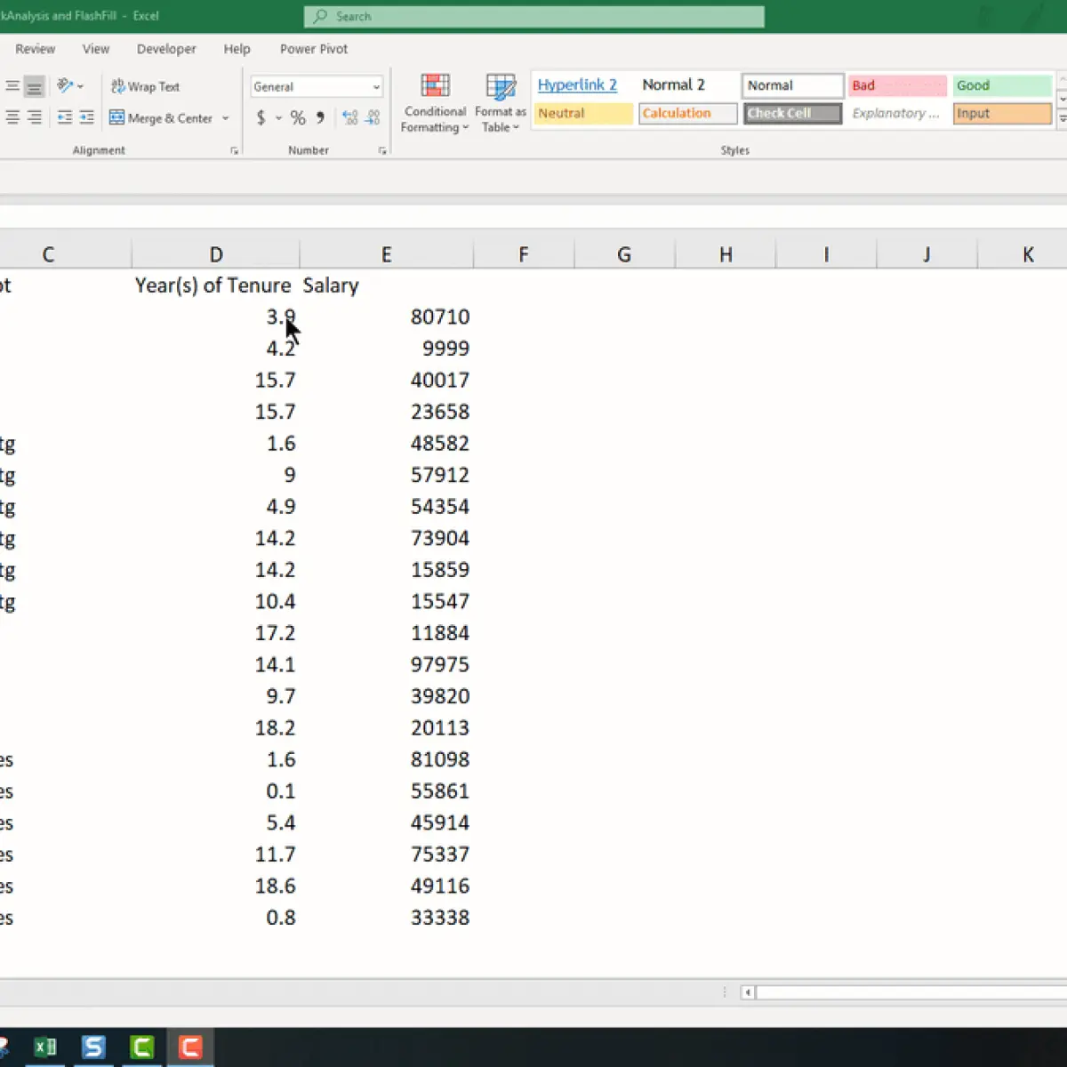
Task: Switch to the Power Pivot tab
Action: pyautogui.click(x=314, y=49)
